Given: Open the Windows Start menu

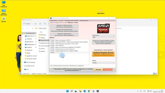Looking at the screenshot, I should tap(68, 91).
